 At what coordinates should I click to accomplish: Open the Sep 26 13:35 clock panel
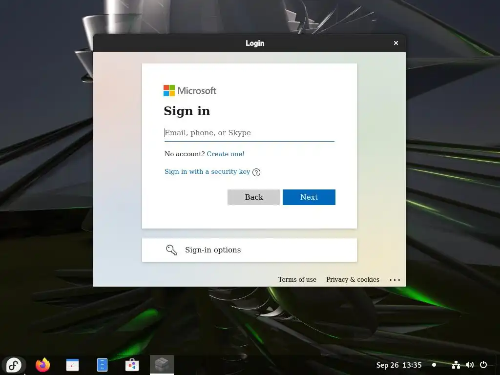point(399,365)
